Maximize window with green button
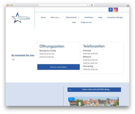 tap(12, 5)
